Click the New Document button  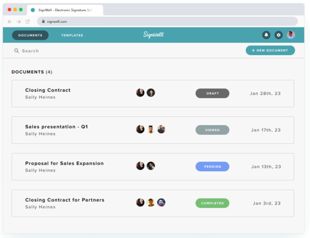pyautogui.click(x=270, y=50)
